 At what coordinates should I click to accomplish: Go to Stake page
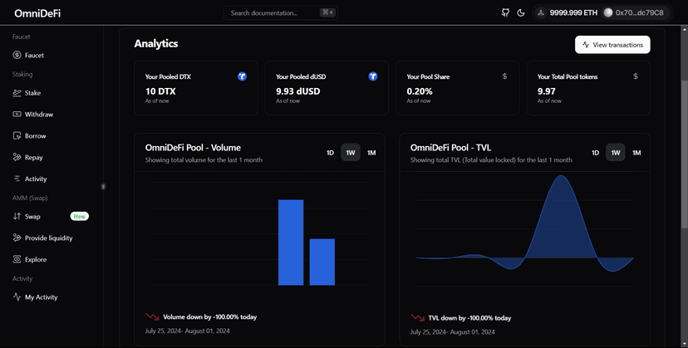pos(32,93)
